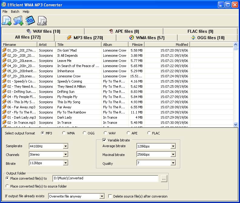The width and height of the screenshot is (240, 203).
Task: Sort list by Modified column header
Action: (x=167, y=45)
